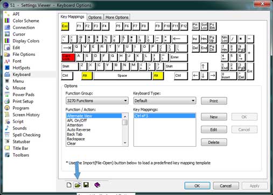The height and width of the screenshot is (195, 273).
Task: Open the More Options tab
Action: (117, 17)
